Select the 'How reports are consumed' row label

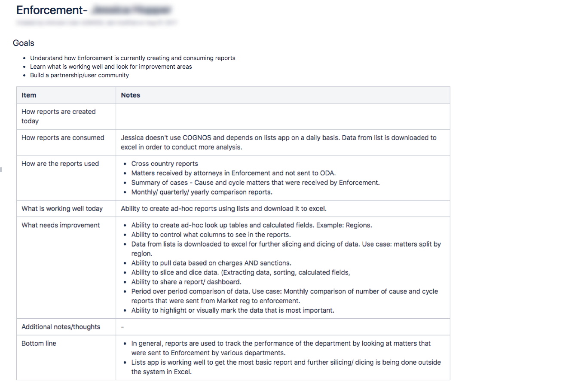click(x=63, y=137)
